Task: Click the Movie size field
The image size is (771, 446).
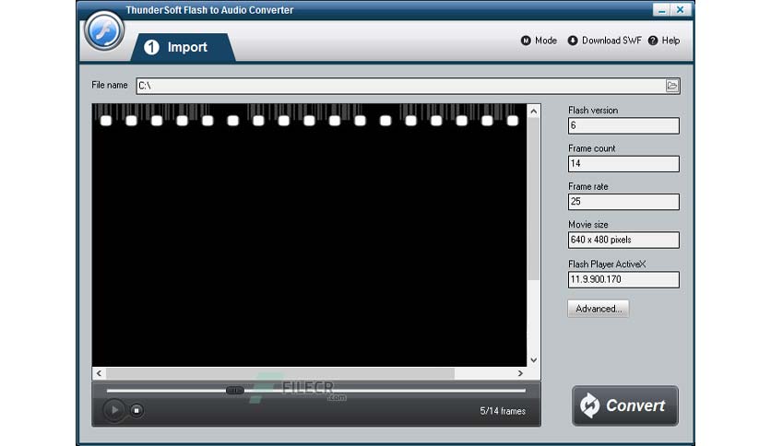Action: coord(623,240)
